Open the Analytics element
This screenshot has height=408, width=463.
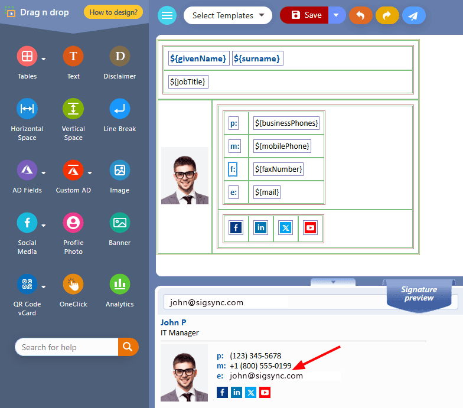coord(119,284)
